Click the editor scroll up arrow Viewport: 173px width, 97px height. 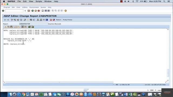[168, 29]
